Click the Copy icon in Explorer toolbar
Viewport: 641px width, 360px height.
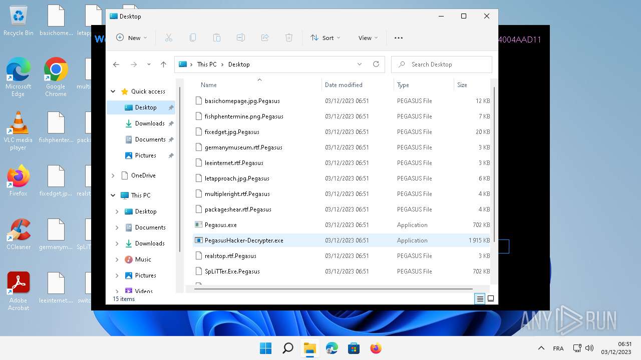pos(193,37)
